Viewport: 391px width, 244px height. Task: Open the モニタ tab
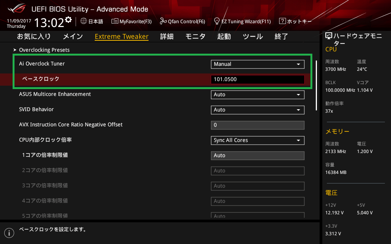point(195,37)
